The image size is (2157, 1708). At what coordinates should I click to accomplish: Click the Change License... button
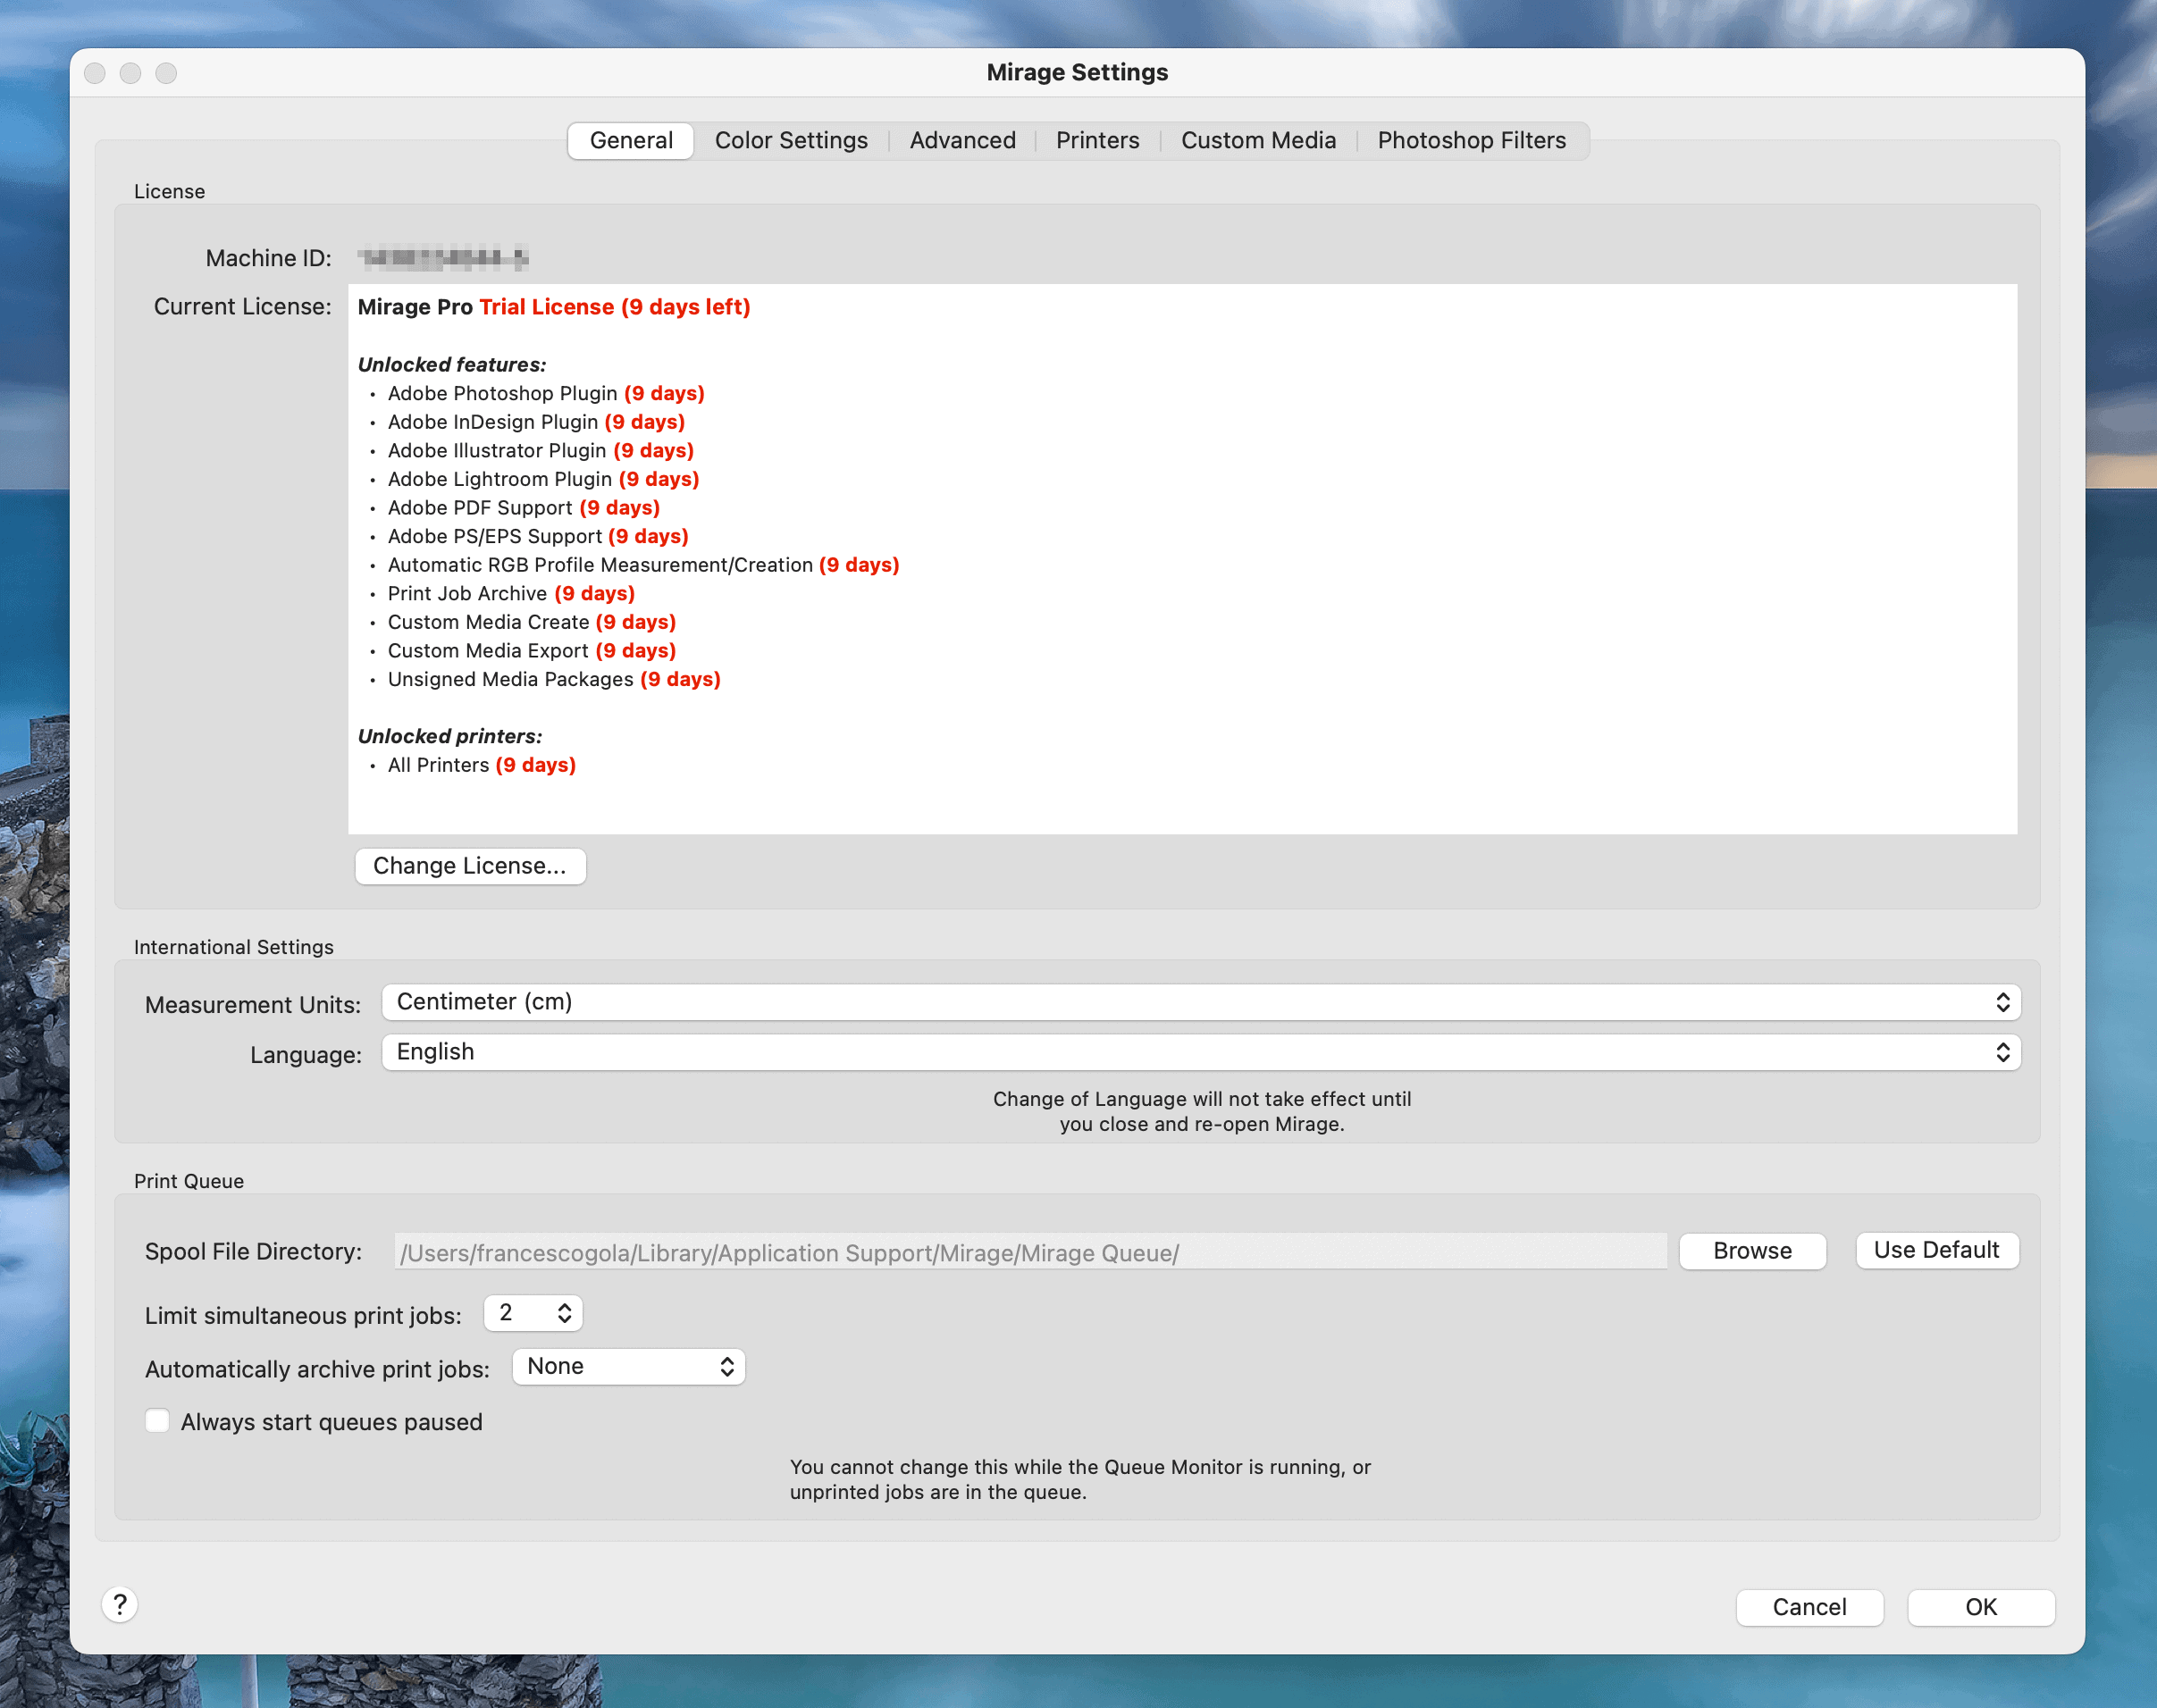[470, 866]
